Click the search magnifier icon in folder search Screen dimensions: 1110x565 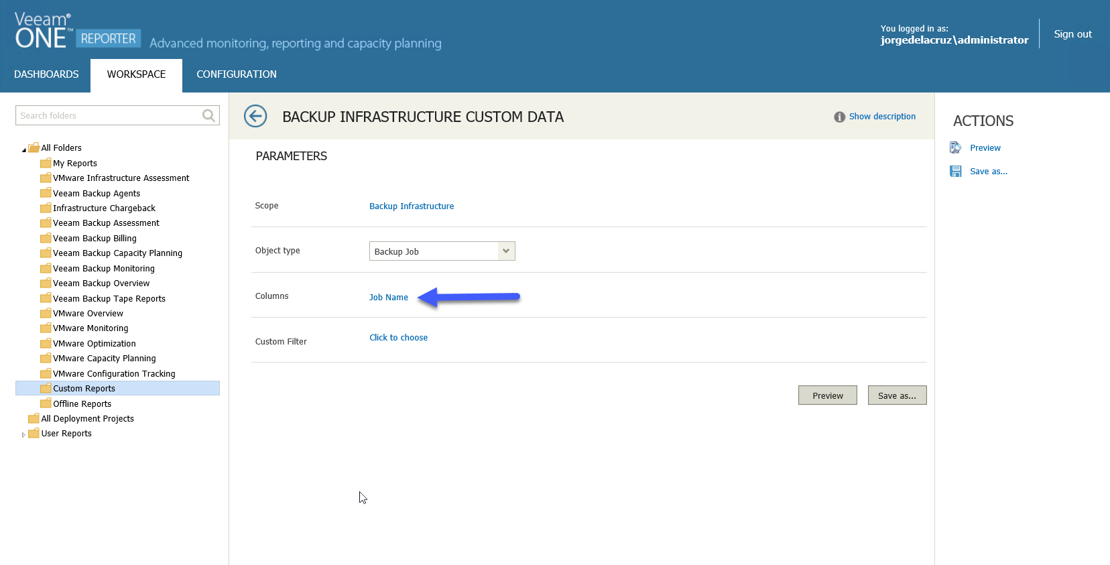click(x=209, y=115)
